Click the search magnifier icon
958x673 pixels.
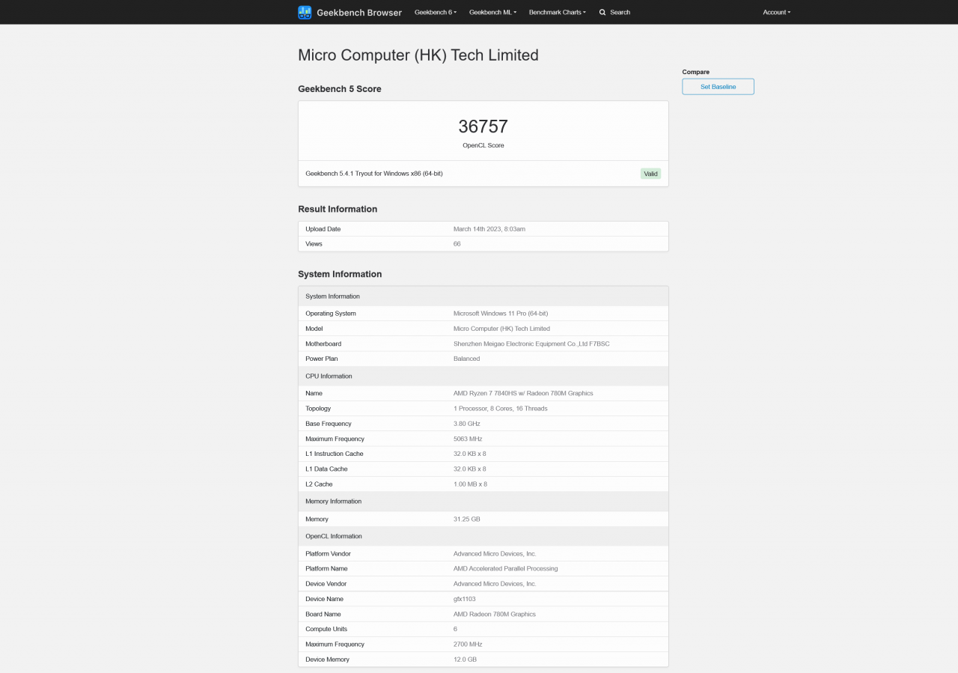[x=602, y=12]
